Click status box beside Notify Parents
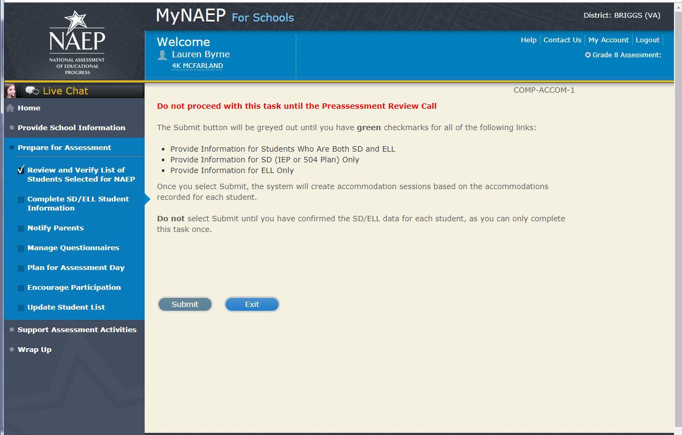 (x=21, y=228)
